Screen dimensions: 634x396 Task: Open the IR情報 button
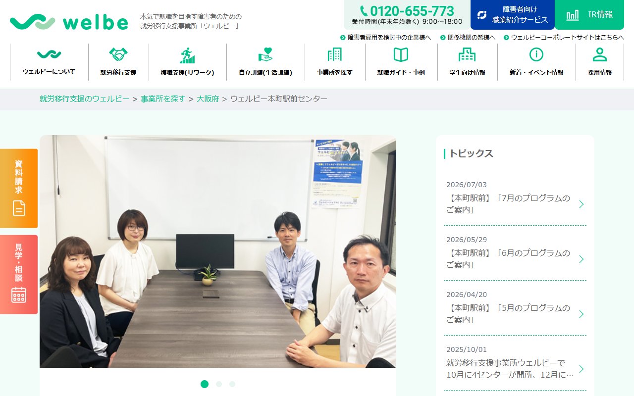(589, 15)
